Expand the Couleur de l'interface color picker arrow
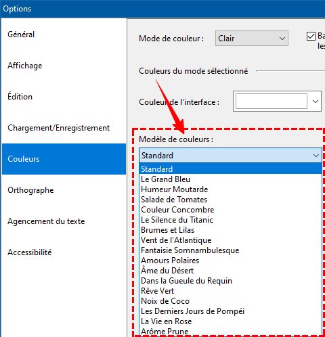 point(316,102)
